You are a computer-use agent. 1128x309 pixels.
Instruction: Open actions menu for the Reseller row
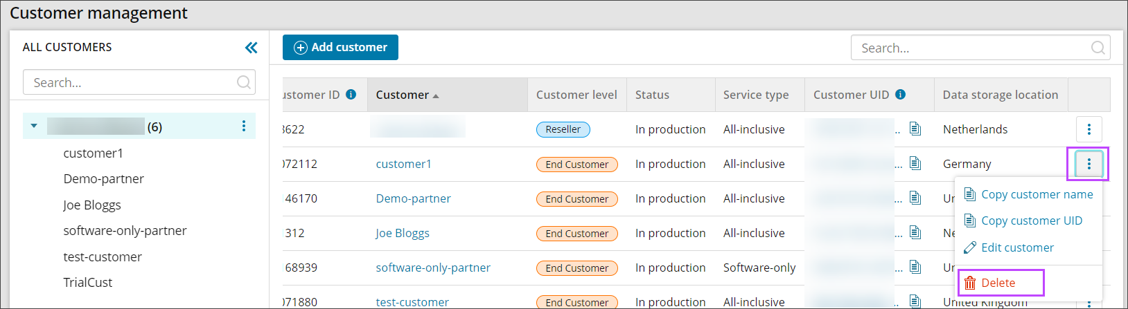(1089, 129)
